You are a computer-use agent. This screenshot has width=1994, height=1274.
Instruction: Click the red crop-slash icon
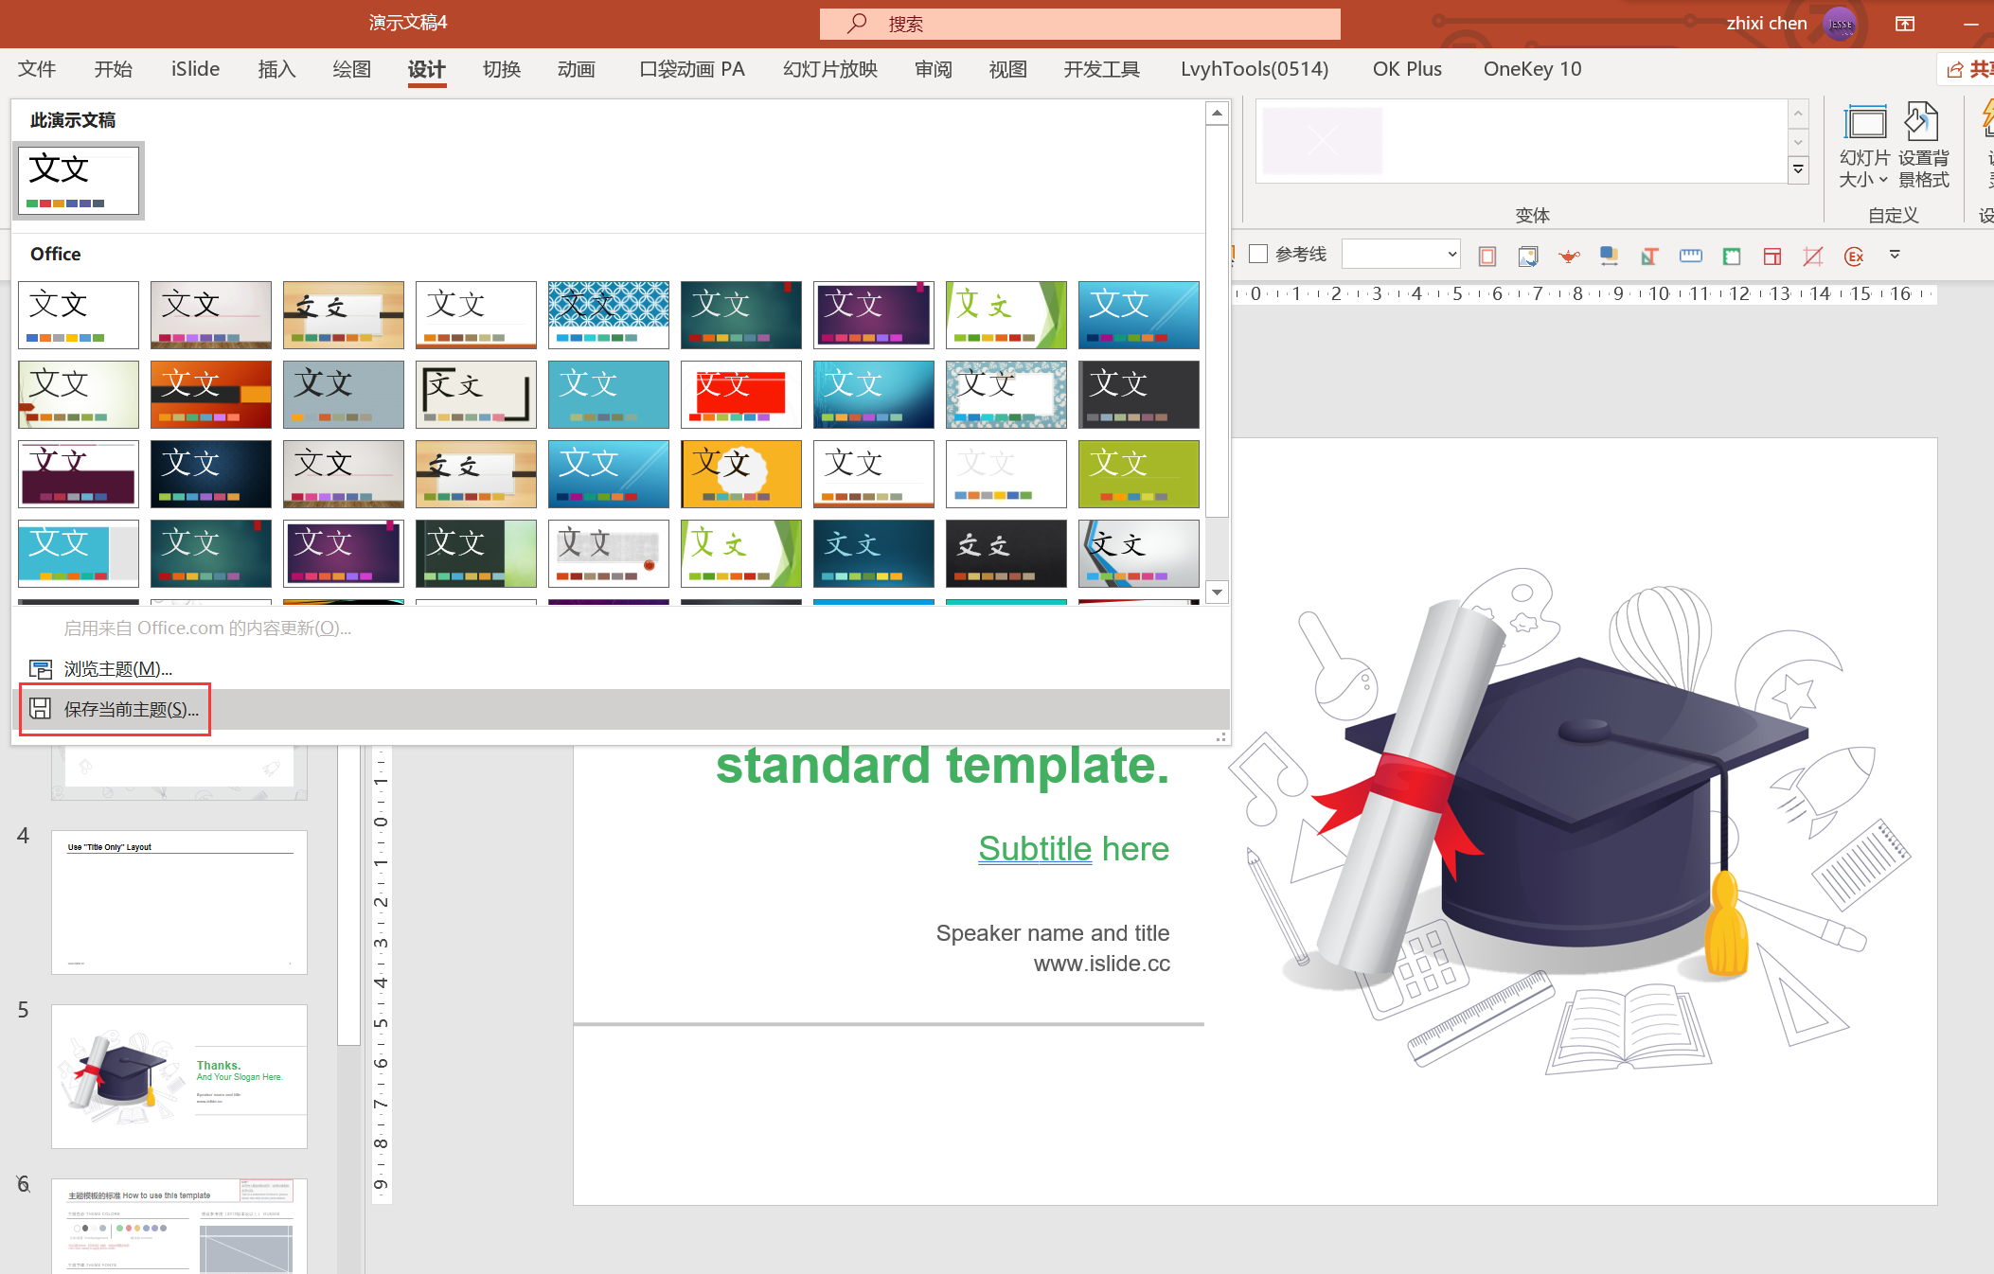[1812, 256]
